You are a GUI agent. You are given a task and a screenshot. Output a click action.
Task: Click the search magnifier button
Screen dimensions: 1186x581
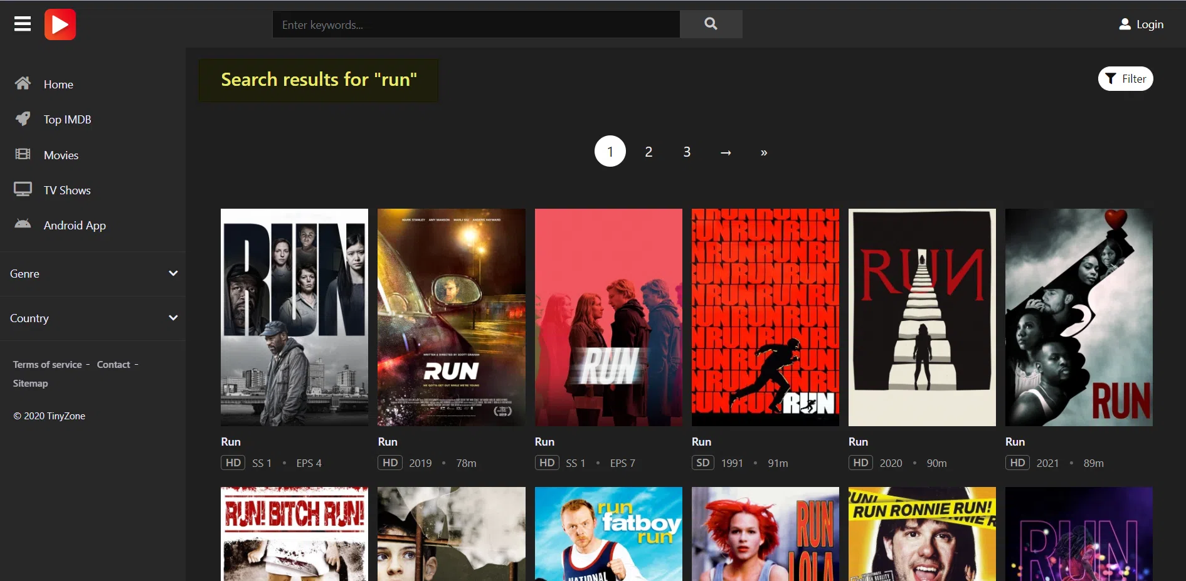tap(711, 24)
